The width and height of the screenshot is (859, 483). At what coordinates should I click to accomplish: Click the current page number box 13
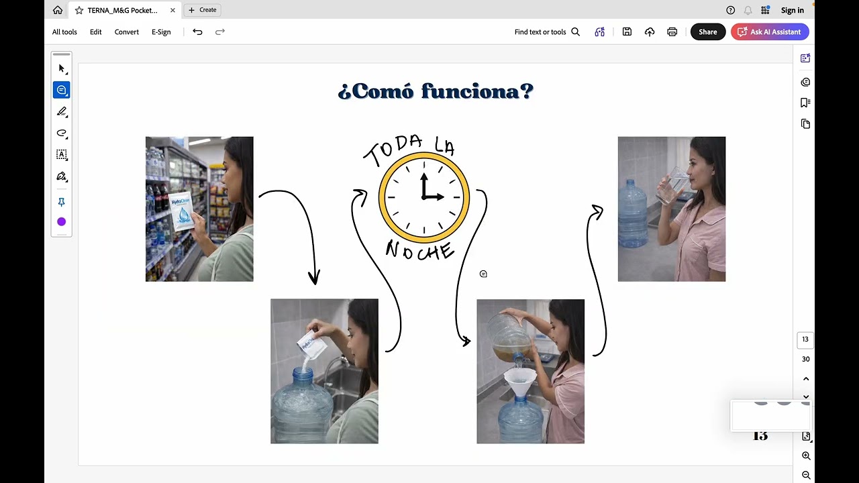click(x=805, y=339)
